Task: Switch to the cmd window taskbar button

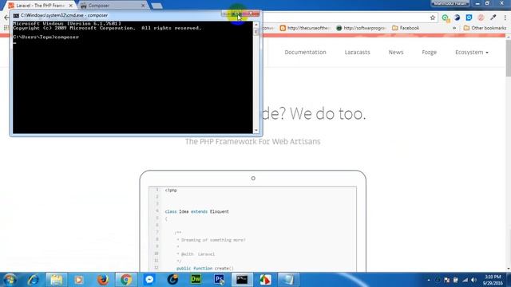Action: (242, 280)
